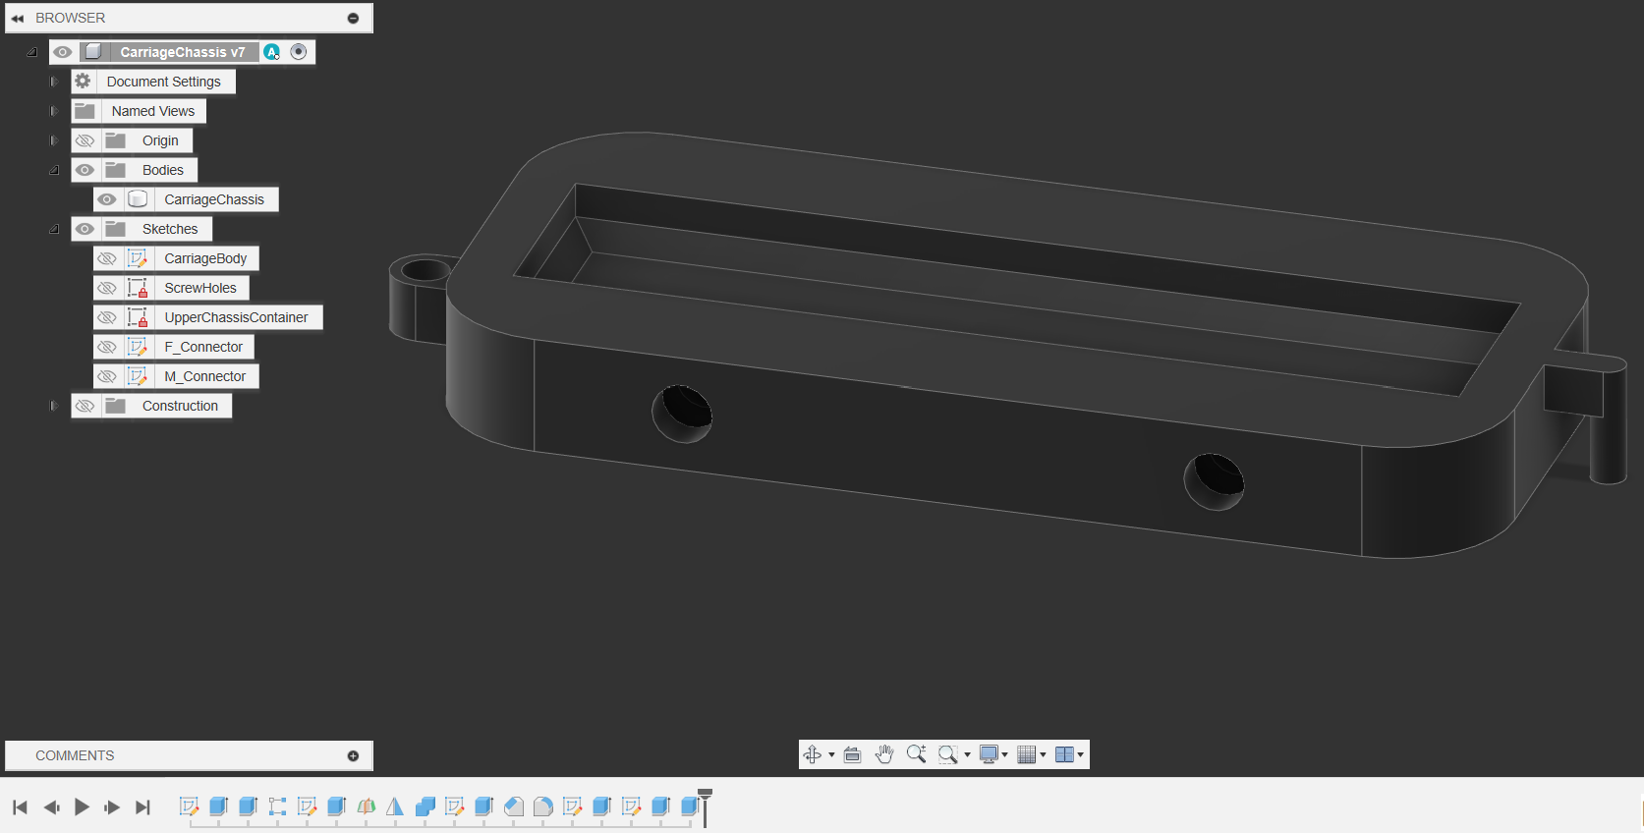Screen dimensions: 1644x833
Task: Step back one timeline feature
Action: [51, 806]
